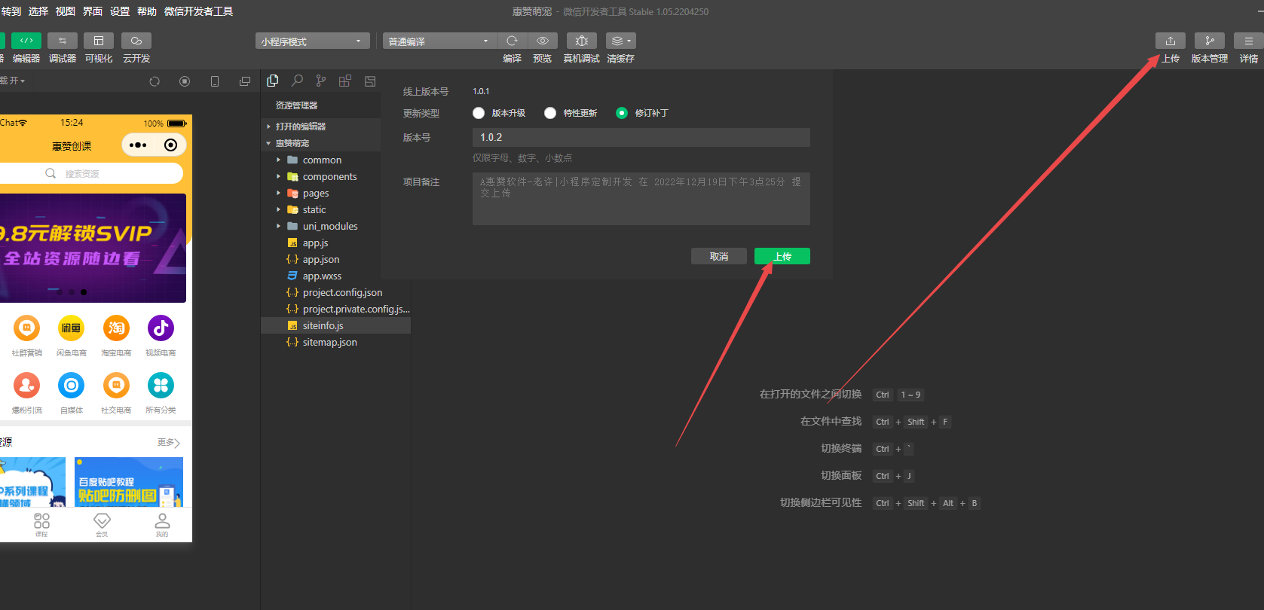Open the 微信开发者工具 menu
This screenshot has height=610, width=1264.
pos(199,11)
